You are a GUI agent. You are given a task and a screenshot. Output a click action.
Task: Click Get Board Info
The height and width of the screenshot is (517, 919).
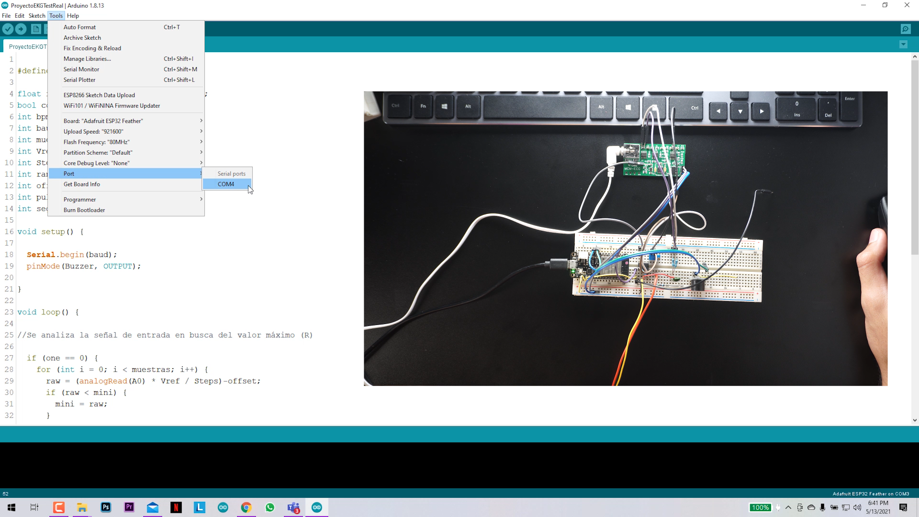point(82,184)
